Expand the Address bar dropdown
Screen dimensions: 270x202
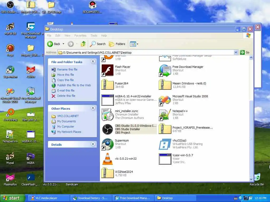click(x=236, y=52)
